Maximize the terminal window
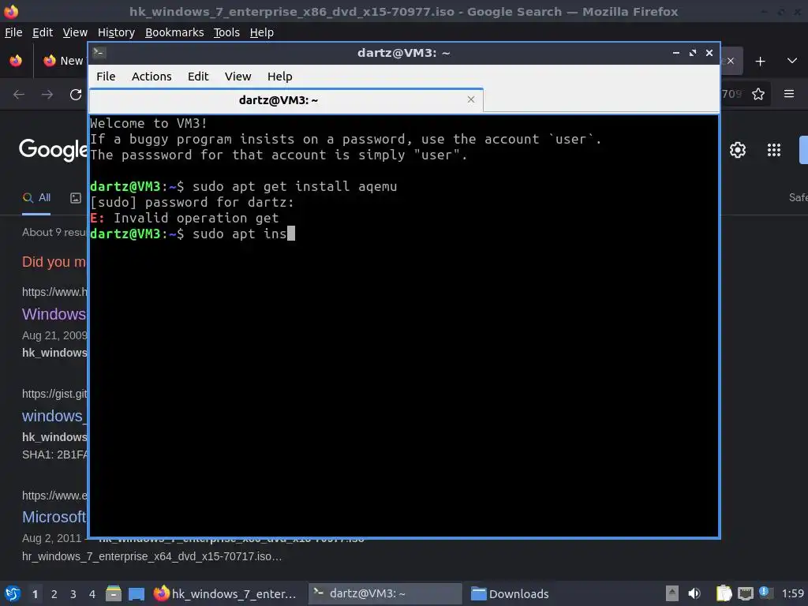This screenshot has width=808, height=606. (x=693, y=53)
